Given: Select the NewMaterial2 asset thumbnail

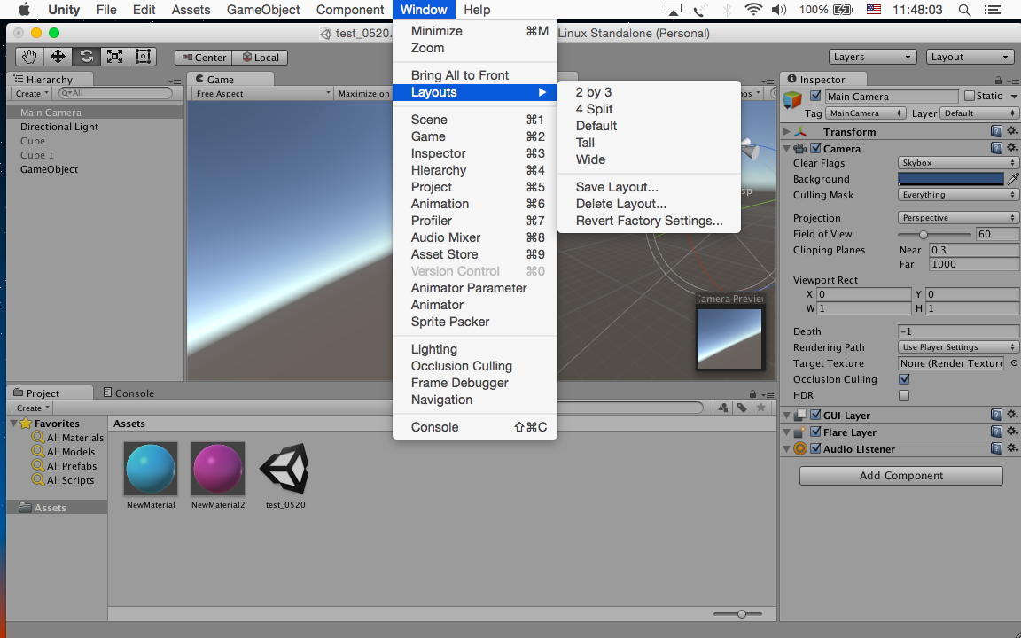Looking at the screenshot, I should point(218,469).
